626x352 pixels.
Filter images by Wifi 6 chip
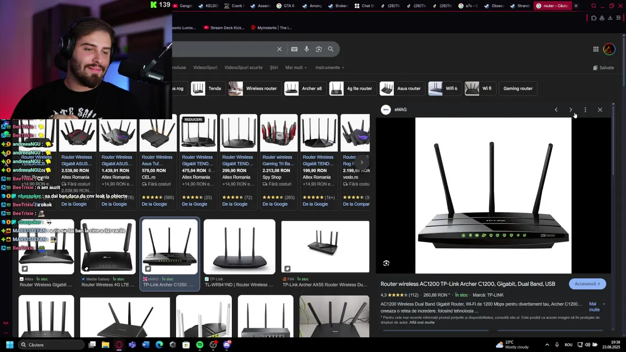pos(445,88)
